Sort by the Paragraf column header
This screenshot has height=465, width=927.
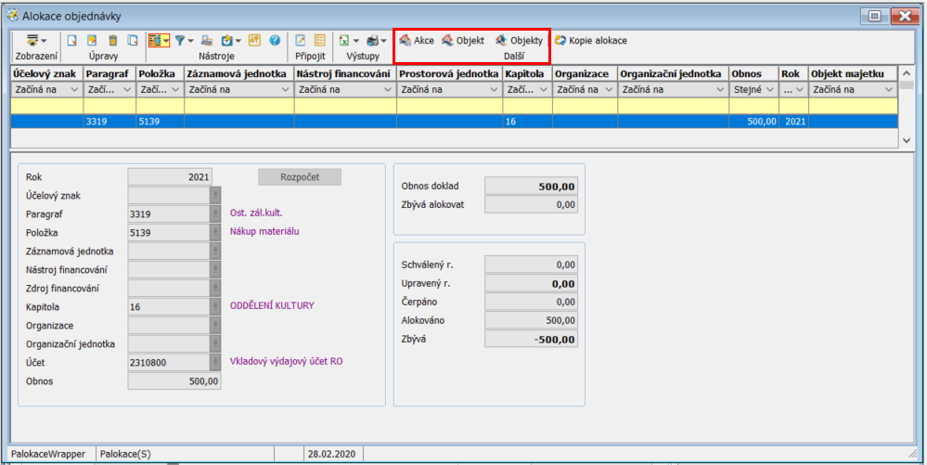click(x=108, y=72)
